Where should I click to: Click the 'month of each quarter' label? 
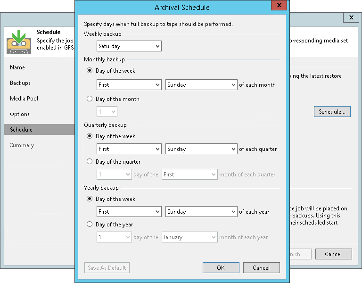[x=247, y=175]
